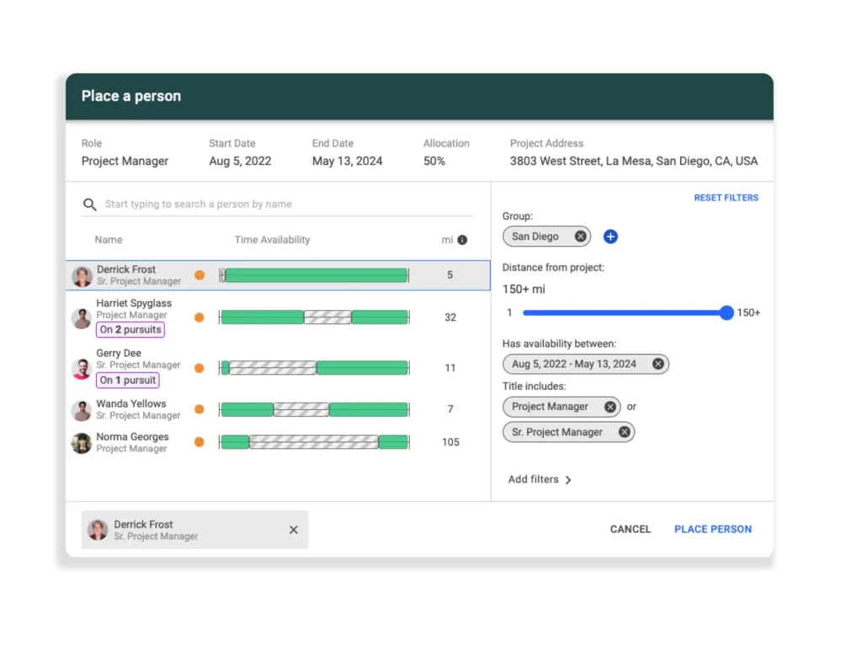This screenshot has height=645, width=862.
Task: Click Harriet Spyglass's orange status dot
Action: (x=199, y=317)
